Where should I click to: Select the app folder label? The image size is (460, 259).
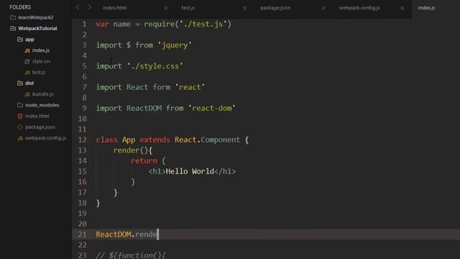point(29,39)
